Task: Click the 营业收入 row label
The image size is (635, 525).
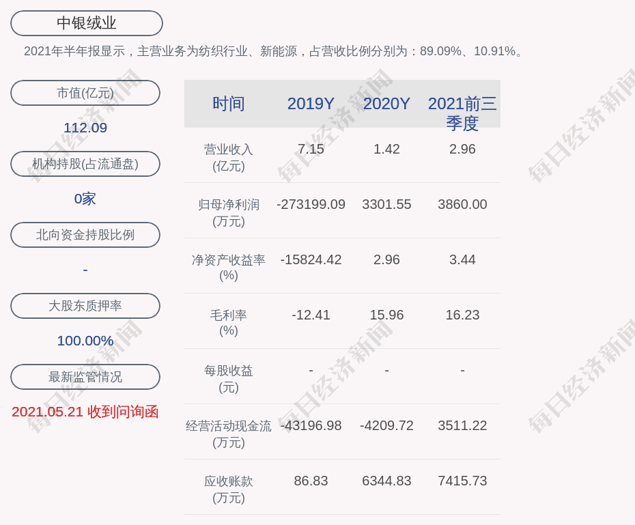Action: pyautogui.click(x=229, y=157)
